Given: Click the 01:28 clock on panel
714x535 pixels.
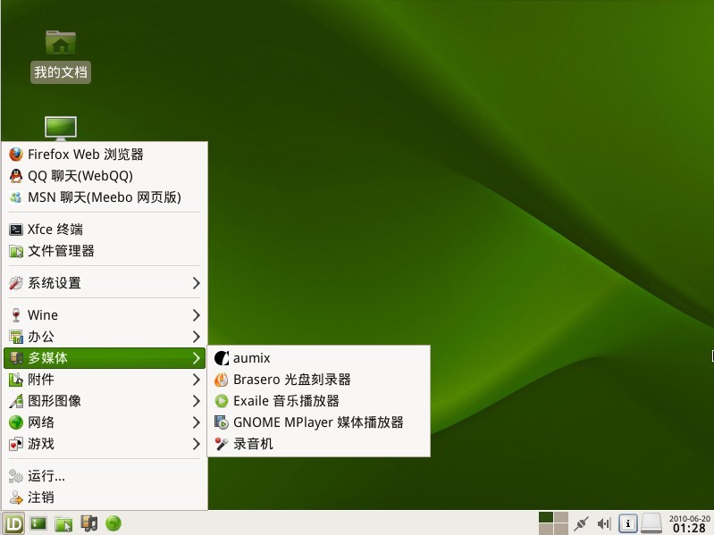Looking at the screenshot, I should point(689,528).
